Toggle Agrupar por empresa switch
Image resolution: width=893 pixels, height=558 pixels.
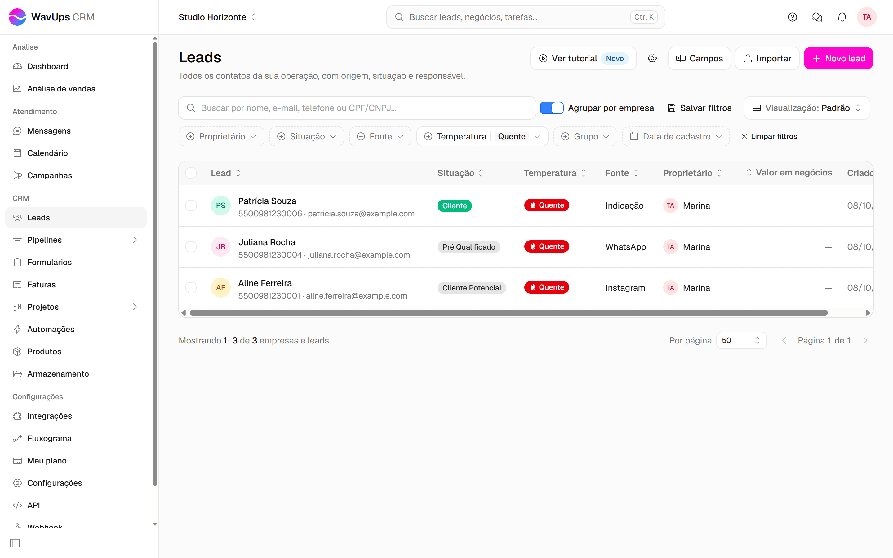click(552, 108)
